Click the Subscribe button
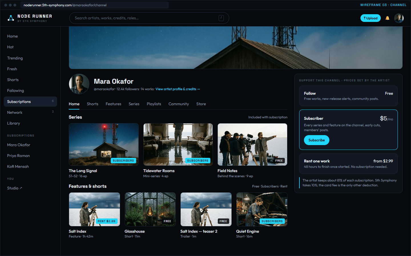The width and height of the screenshot is (411, 256). (317, 140)
